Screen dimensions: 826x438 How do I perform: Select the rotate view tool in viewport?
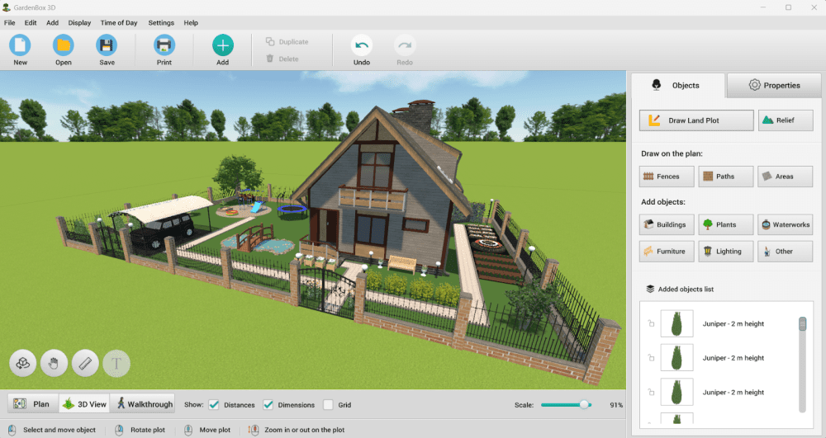point(22,363)
